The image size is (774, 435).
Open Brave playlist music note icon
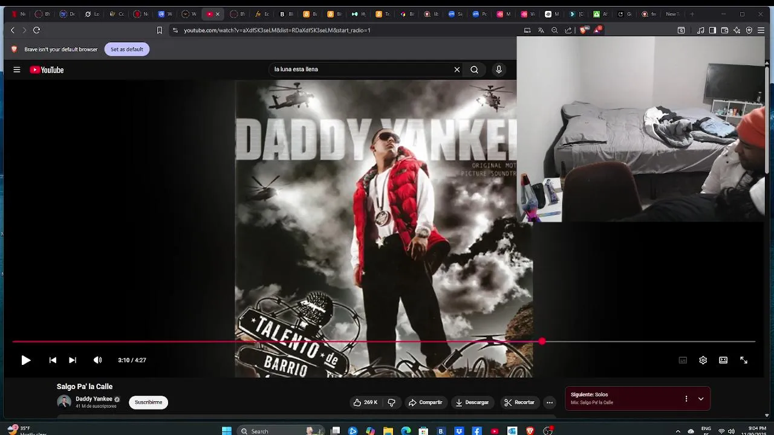coord(701,30)
